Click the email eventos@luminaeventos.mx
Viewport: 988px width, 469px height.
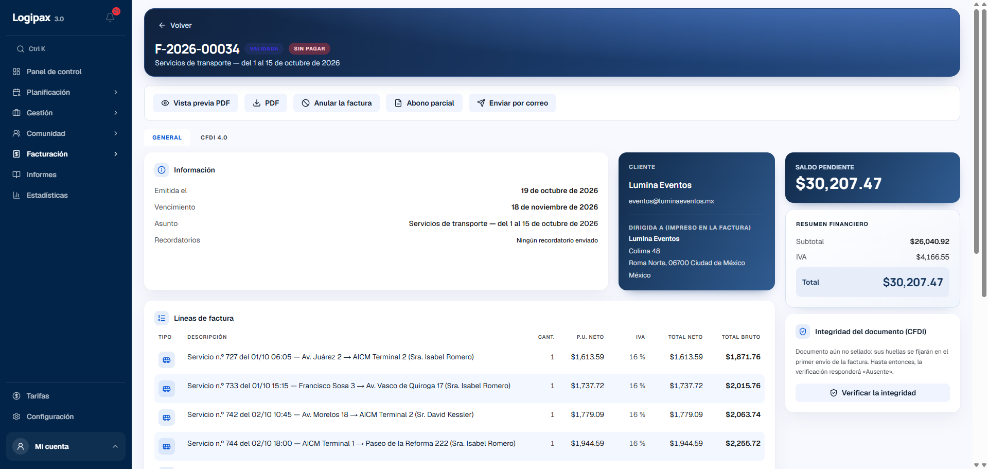(x=672, y=201)
